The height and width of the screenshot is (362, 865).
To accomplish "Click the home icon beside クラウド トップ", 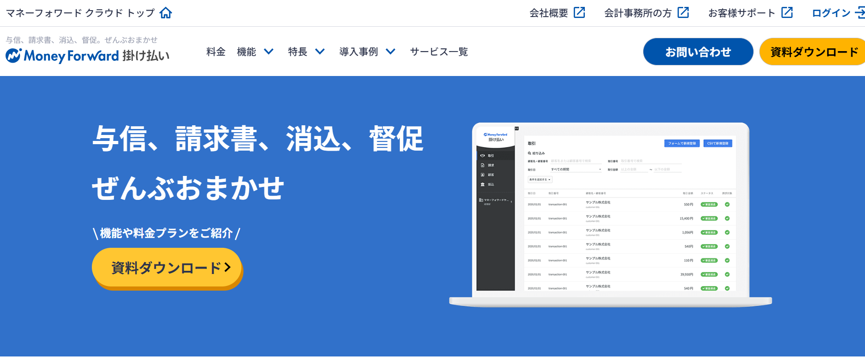I will pyautogui.click(x=166, y=13).
